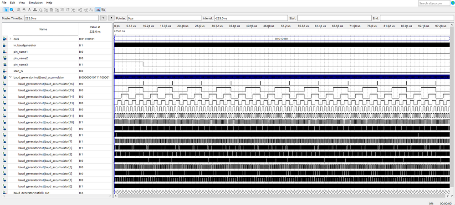The image size is (455, 205).
Task: Open Overwrite Clock tool
Action: click(62, 10)
